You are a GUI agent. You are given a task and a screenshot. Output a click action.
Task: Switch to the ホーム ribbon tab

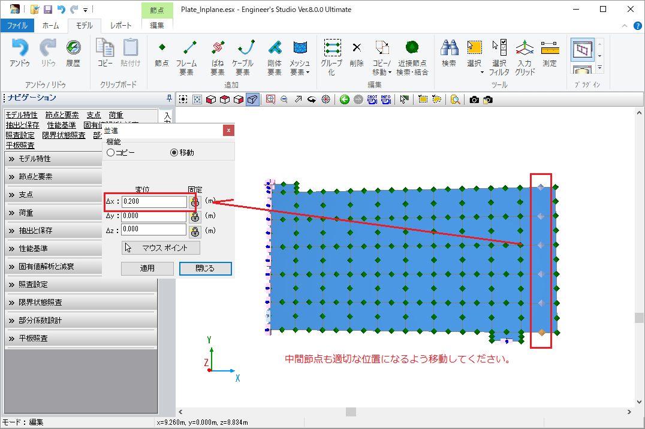(50, 26)
